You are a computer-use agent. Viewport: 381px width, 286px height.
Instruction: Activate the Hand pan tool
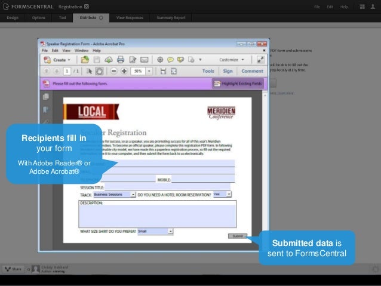pyautogui.click(x=99, y=71)
